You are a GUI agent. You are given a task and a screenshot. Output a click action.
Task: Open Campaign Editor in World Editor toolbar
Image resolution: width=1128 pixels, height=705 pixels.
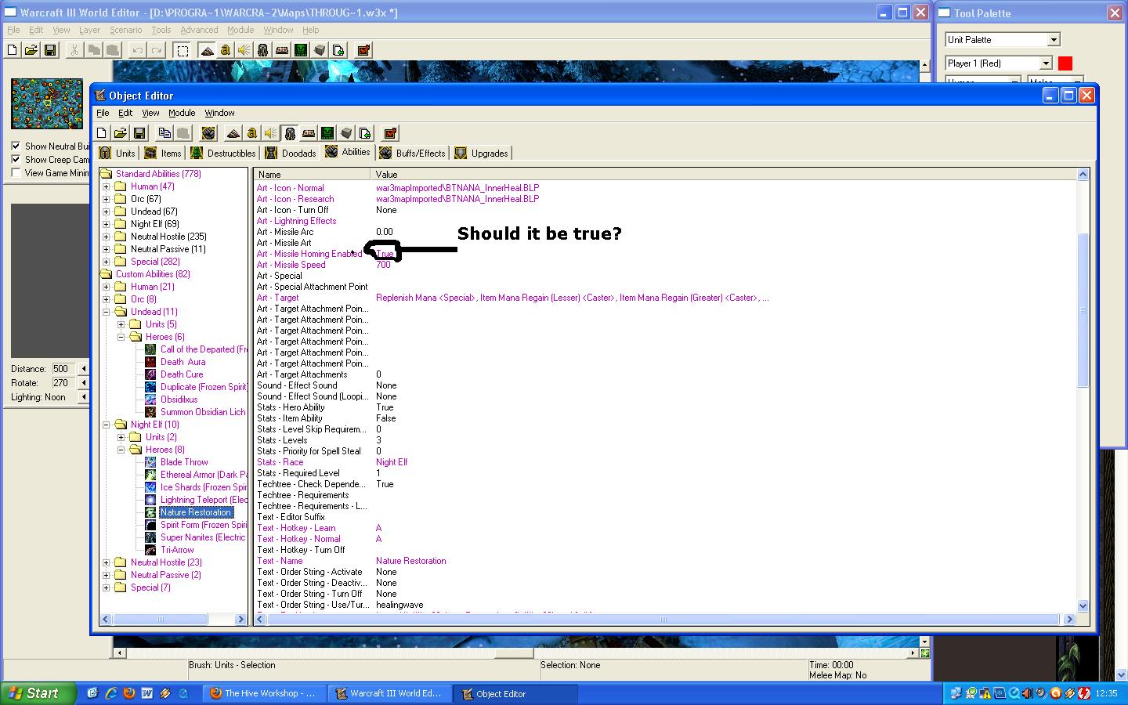click(282, 51)
